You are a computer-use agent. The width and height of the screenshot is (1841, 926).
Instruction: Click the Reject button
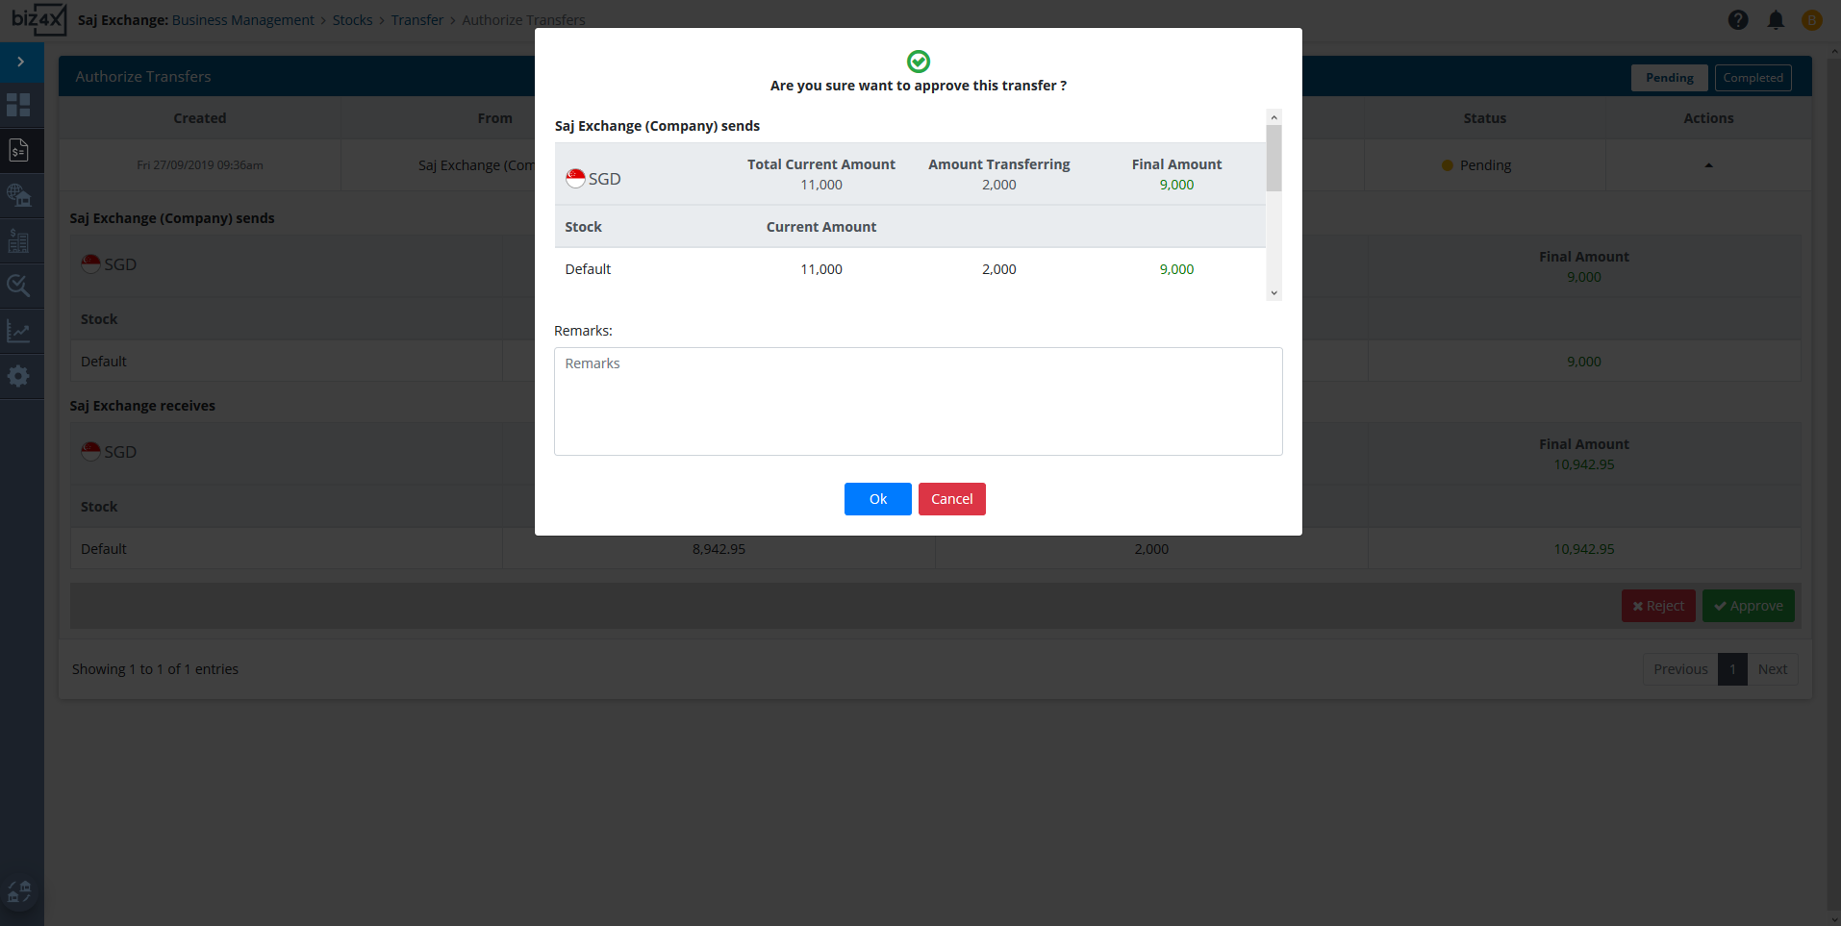[1658, 606]
